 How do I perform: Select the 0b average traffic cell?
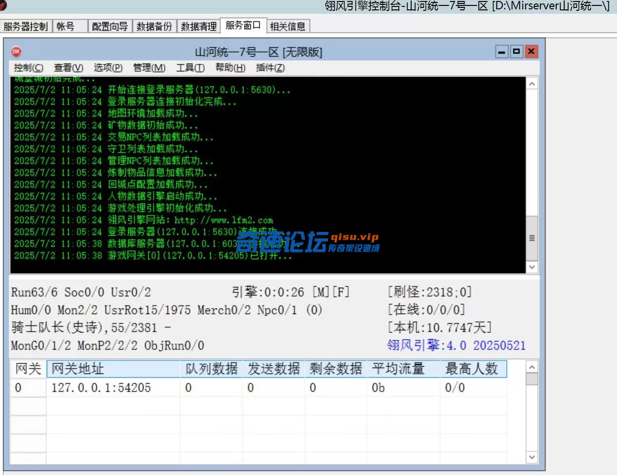(x=403, y=388)
